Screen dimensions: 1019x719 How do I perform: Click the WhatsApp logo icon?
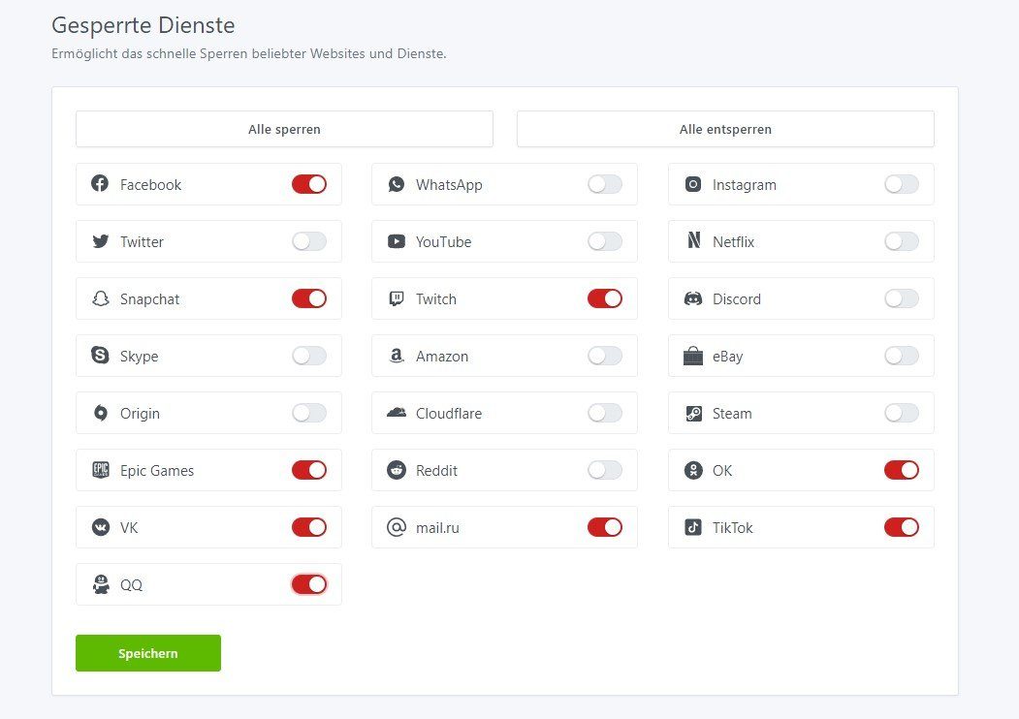(x=396, y=184)
